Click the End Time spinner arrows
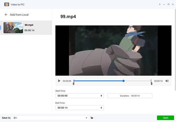 pos(101,108)
